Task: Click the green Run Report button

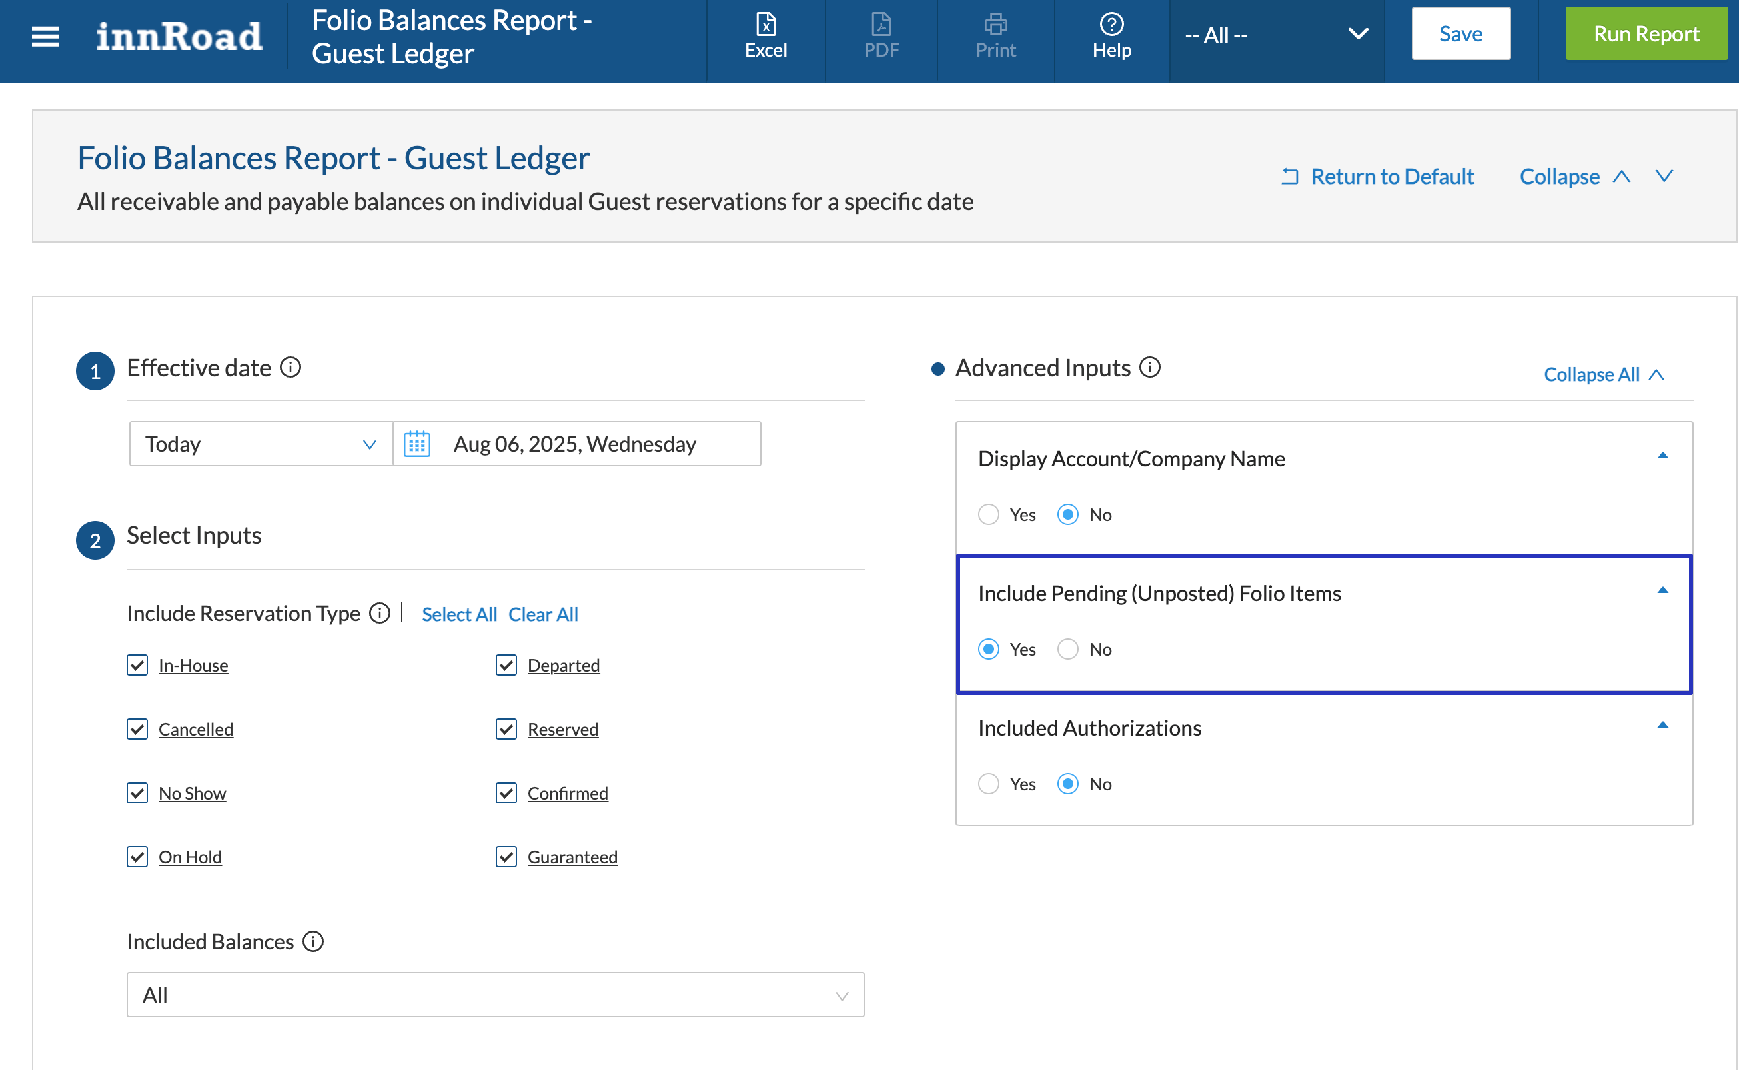Action: tap(1646, 34)
